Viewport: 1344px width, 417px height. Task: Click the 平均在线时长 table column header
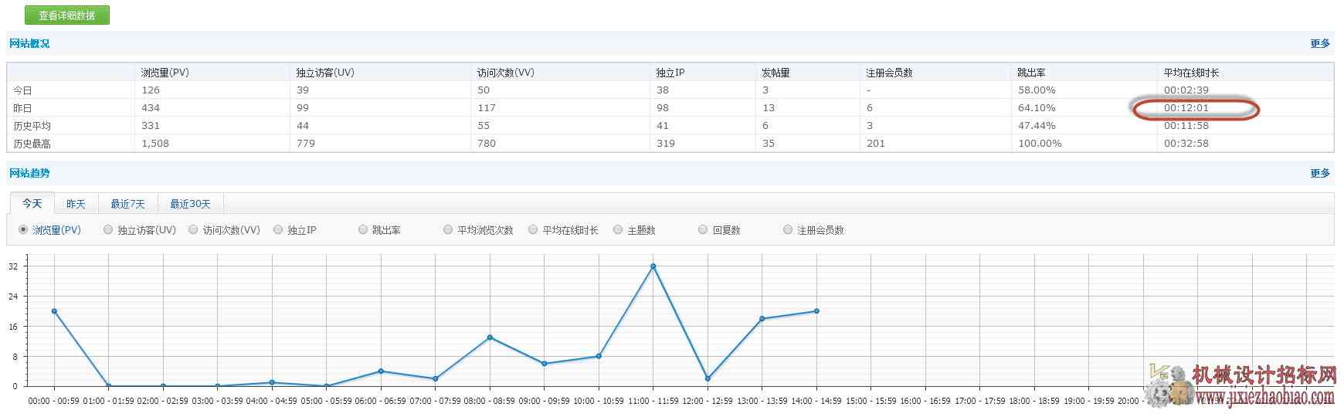[x=1191, y=73]
